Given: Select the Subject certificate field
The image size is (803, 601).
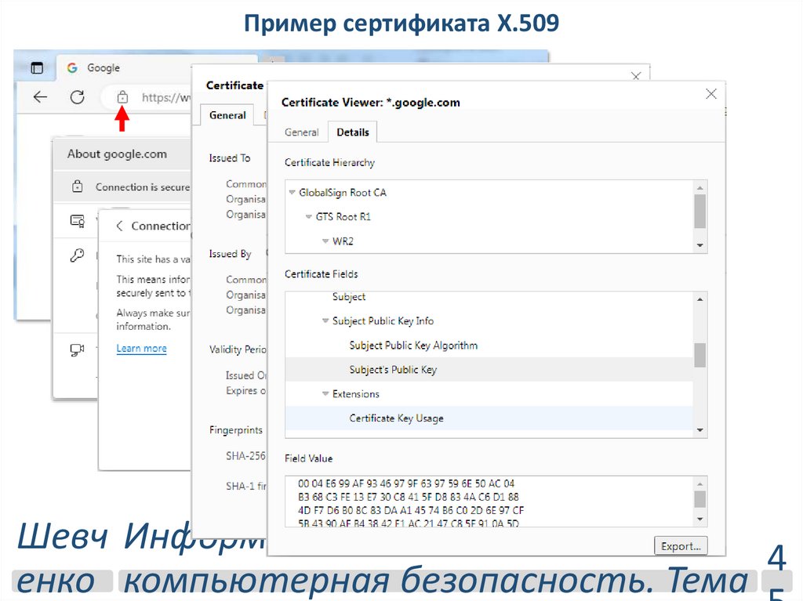Looking at the screenshot, I should coord(349,296).
